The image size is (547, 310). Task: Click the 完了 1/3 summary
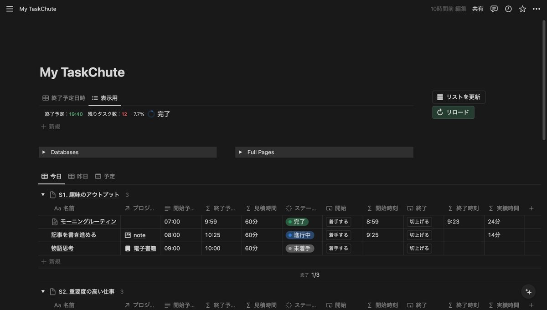[310, 275]
